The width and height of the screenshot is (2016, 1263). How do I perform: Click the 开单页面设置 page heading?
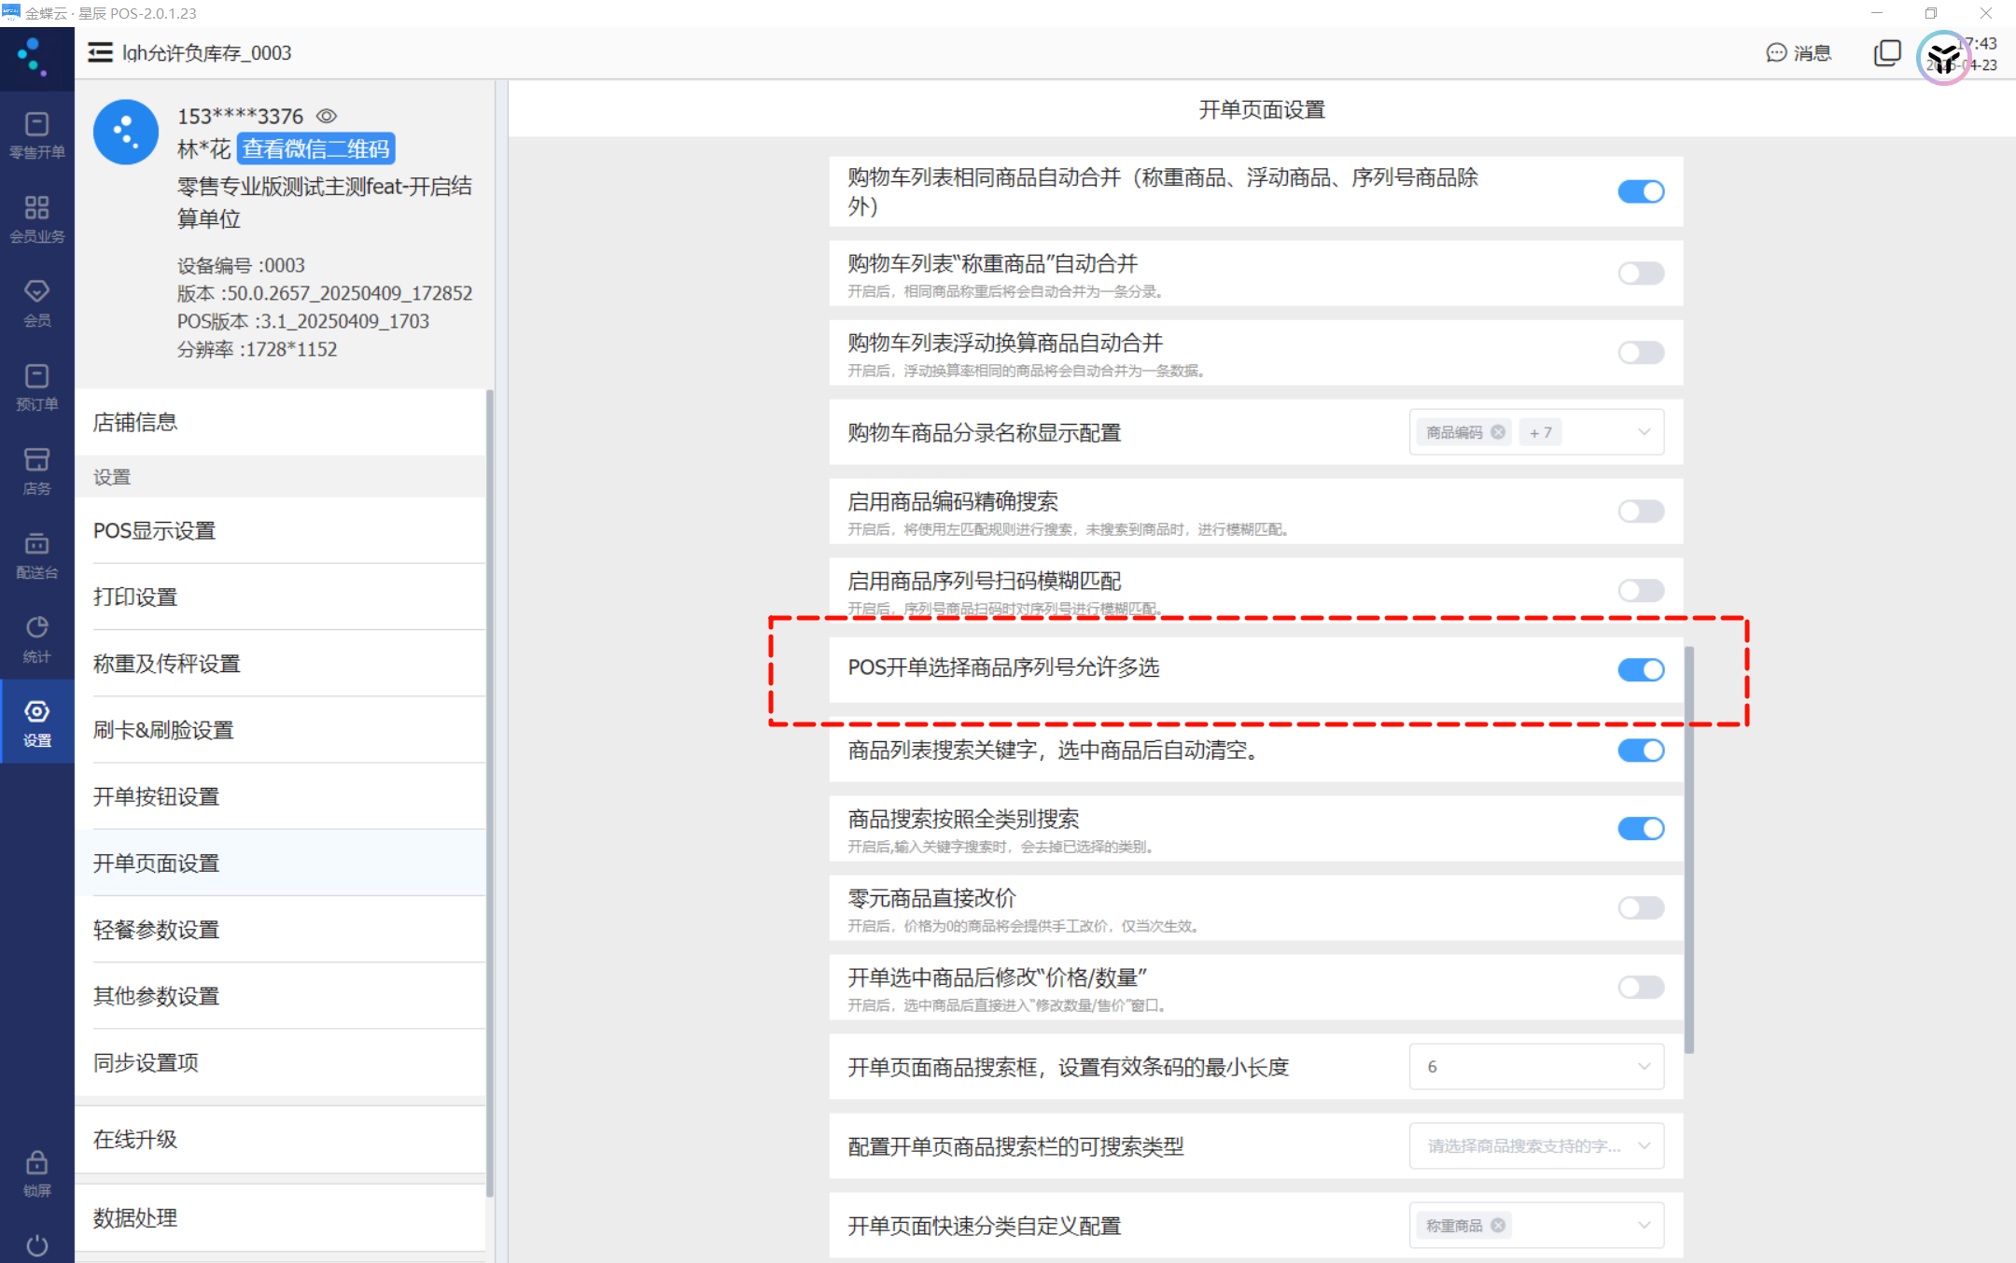point(1262,110)
